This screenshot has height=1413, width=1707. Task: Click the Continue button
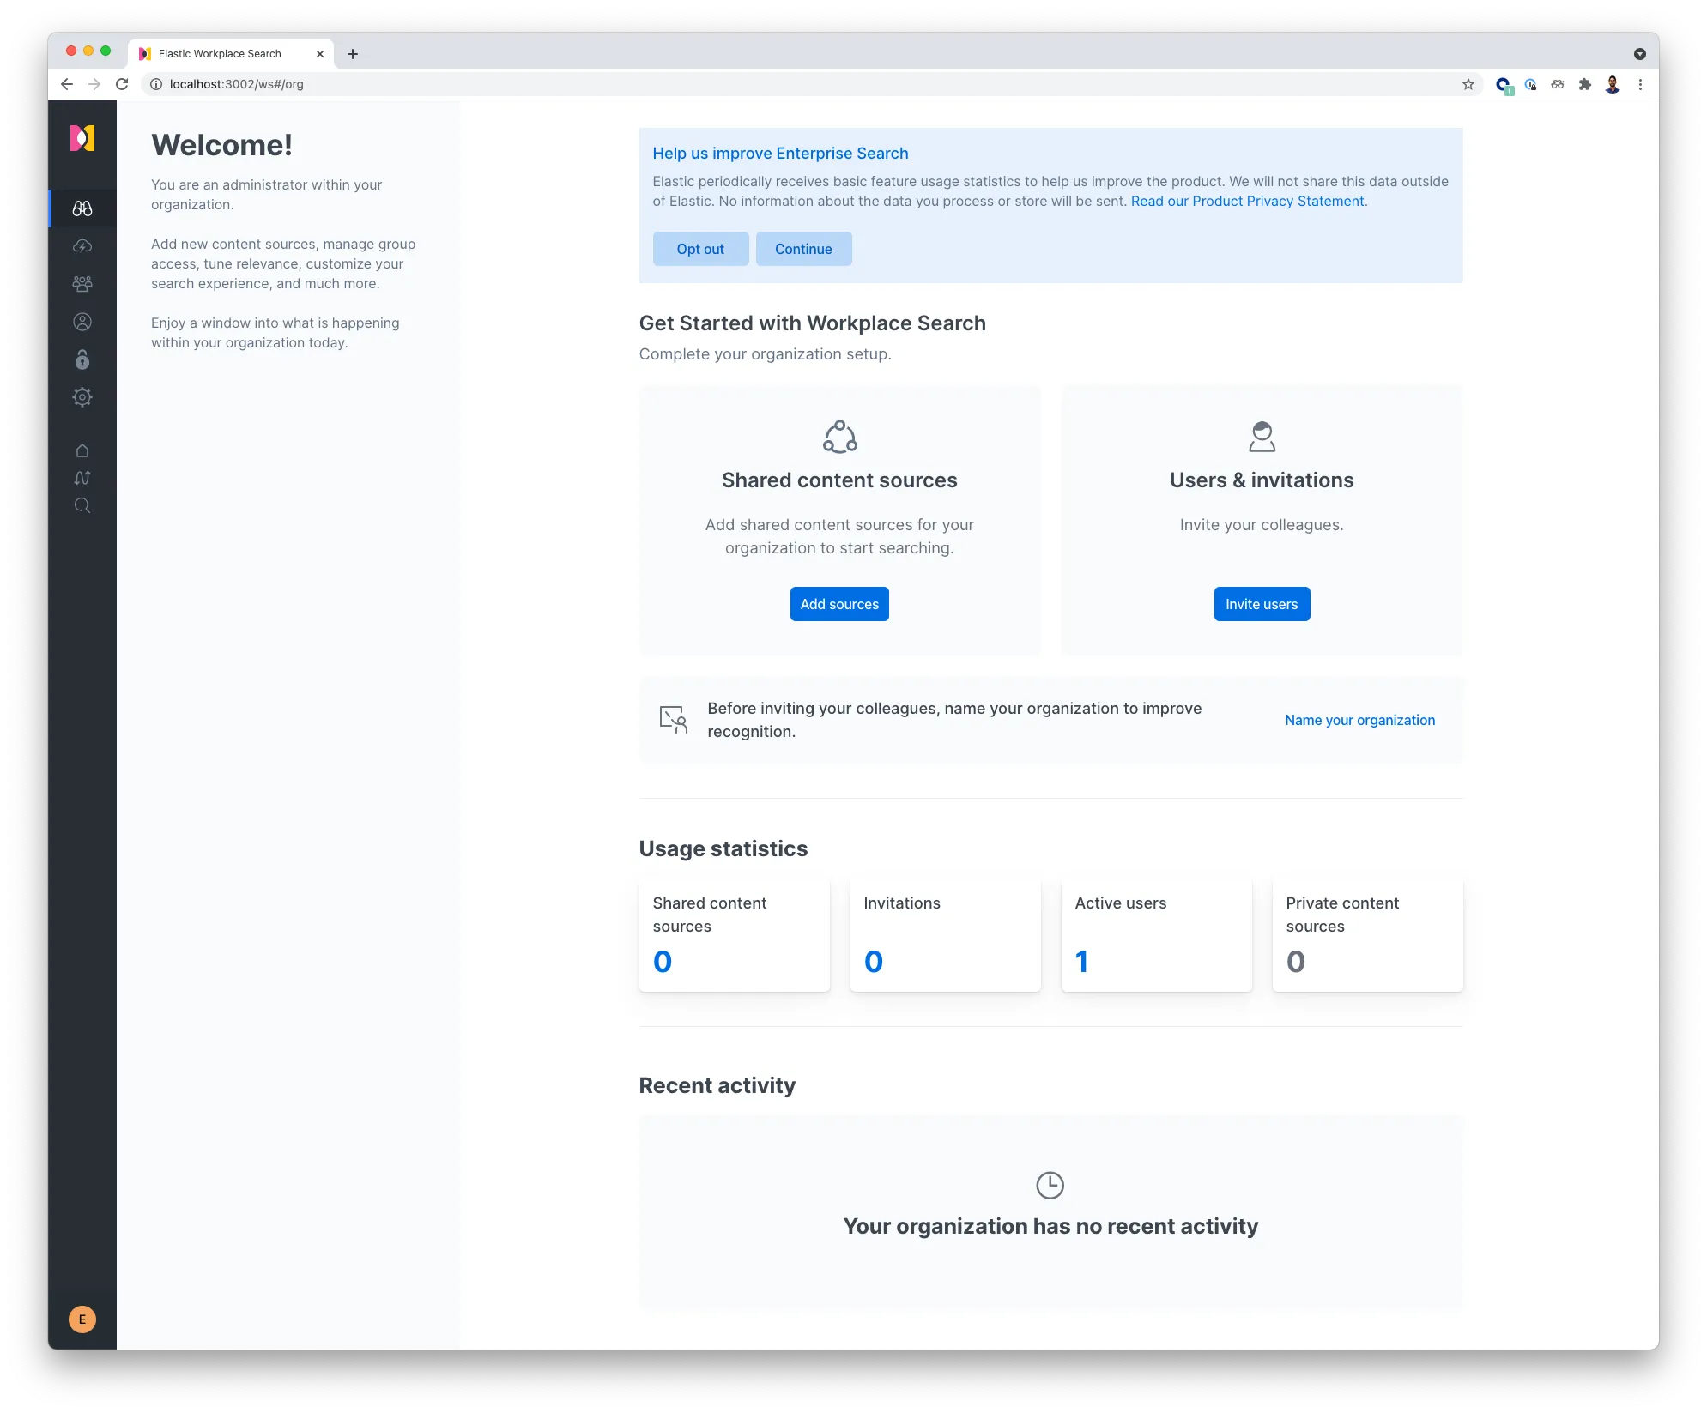click(803, 249)
